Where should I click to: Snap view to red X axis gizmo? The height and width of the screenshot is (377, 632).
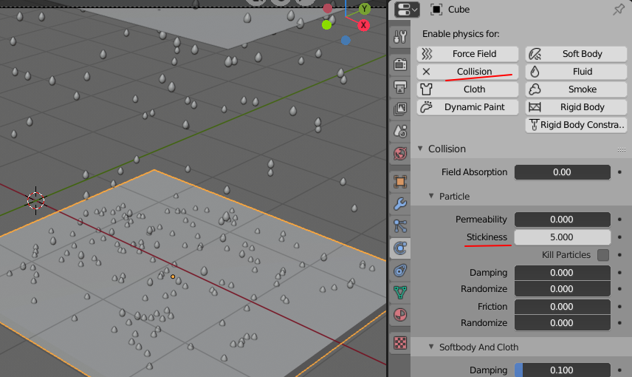[x=363, y=25]
